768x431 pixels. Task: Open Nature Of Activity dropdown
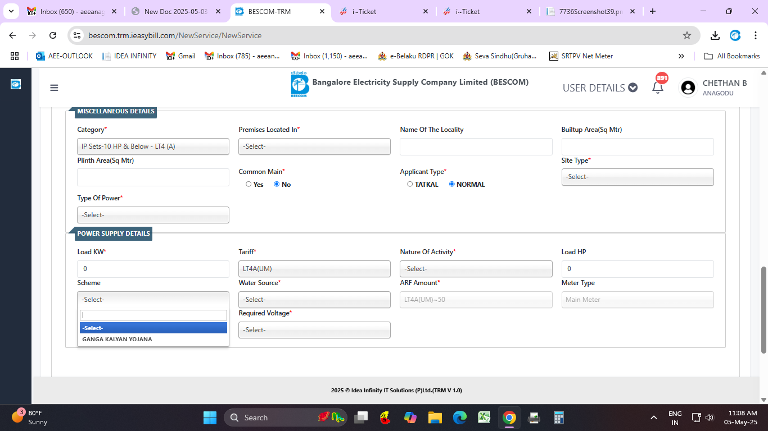point(476,269)
